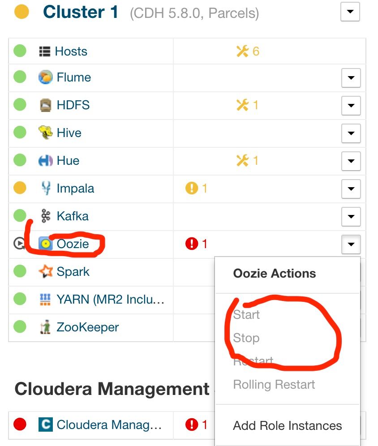This screenshot has height=446, width=378.
Task: Click the Cluster 1 title link
Action: coord(81,12)
